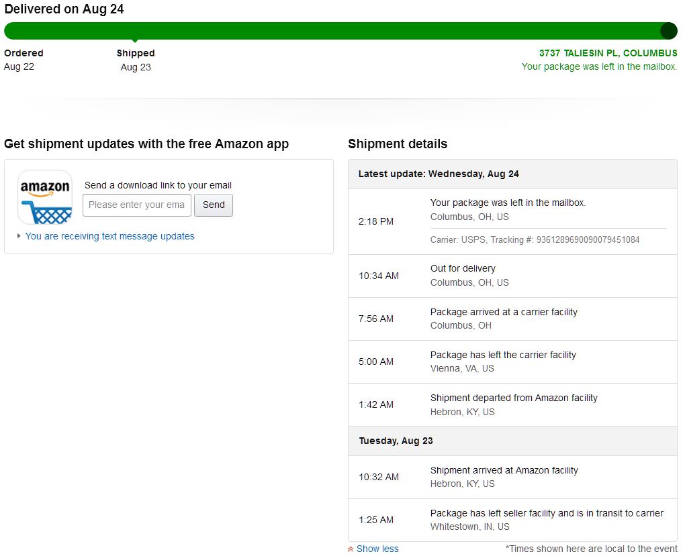Image resolution: width=683 pixels, height=556 pixels.
Task: Click the dark circle at progress bar end
Action: coord(668,31)
